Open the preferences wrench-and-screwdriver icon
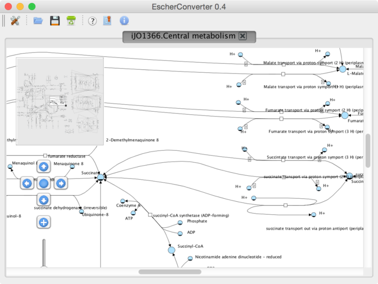 pos(15,21)
